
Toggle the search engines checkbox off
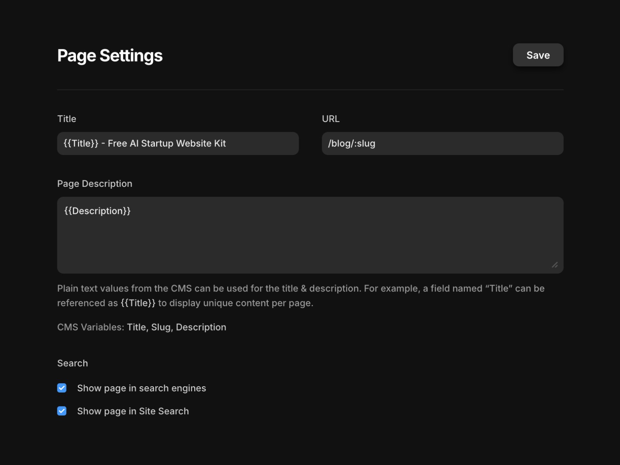click(62, 388)
